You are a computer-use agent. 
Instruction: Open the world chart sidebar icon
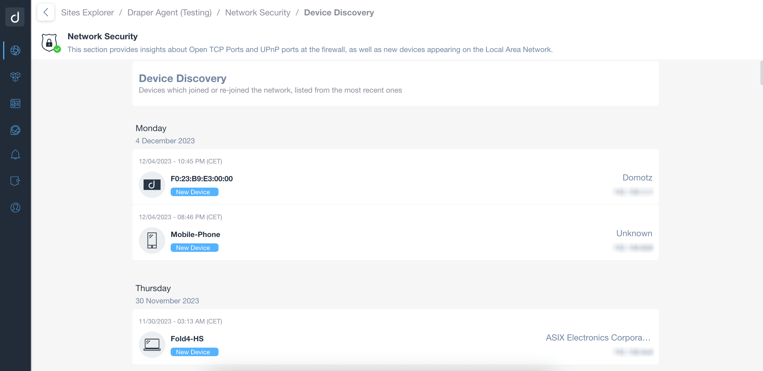[15, 130]
